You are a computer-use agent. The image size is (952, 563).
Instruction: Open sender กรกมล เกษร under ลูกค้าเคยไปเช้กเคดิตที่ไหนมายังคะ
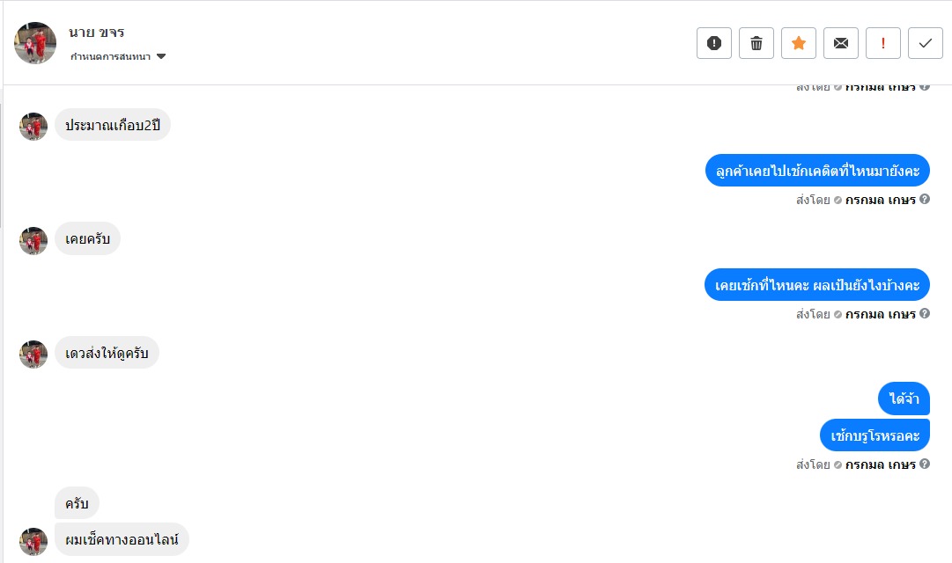click(x=880, y=200)
